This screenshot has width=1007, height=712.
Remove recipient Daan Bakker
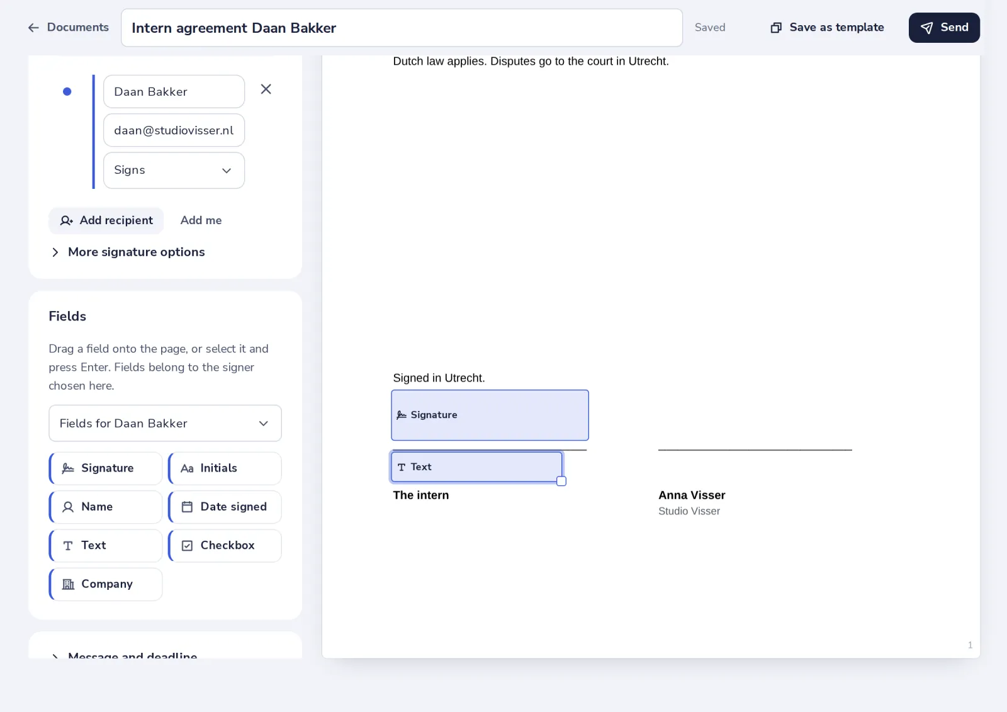click(x=266, y=89)
